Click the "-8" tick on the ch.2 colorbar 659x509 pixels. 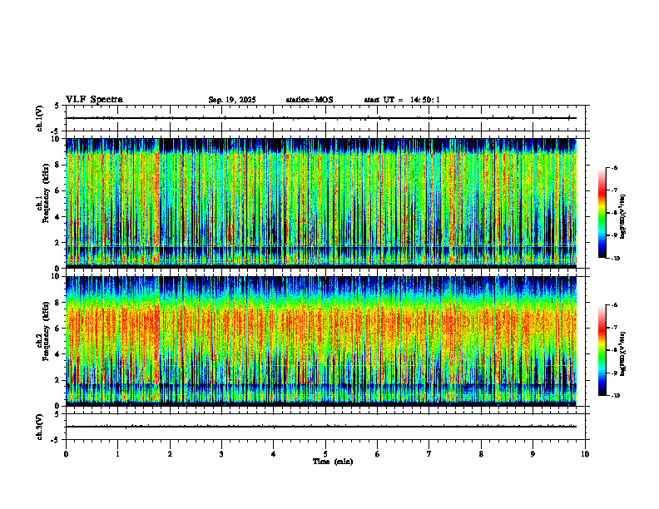coord(614,351)
